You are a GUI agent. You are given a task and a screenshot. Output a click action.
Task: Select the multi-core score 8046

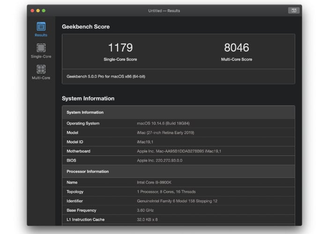pyautogui.click(x=237, y=47)
